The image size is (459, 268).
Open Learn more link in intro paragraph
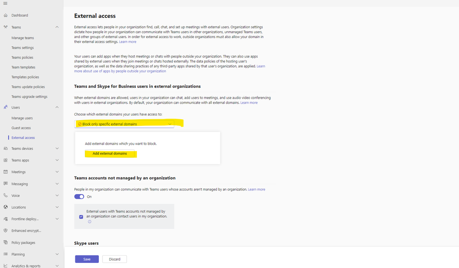(x=128, y=42)
